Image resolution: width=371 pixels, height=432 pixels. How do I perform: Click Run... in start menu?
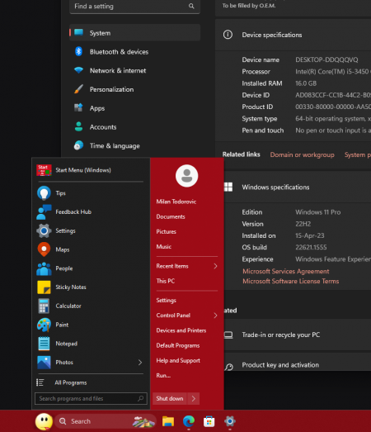tap(163, 376)
